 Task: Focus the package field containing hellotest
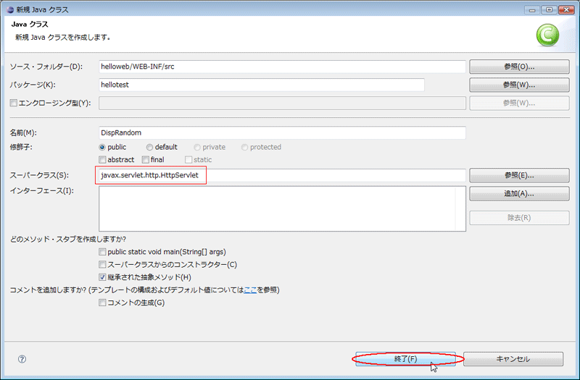[x=262, y=85]
